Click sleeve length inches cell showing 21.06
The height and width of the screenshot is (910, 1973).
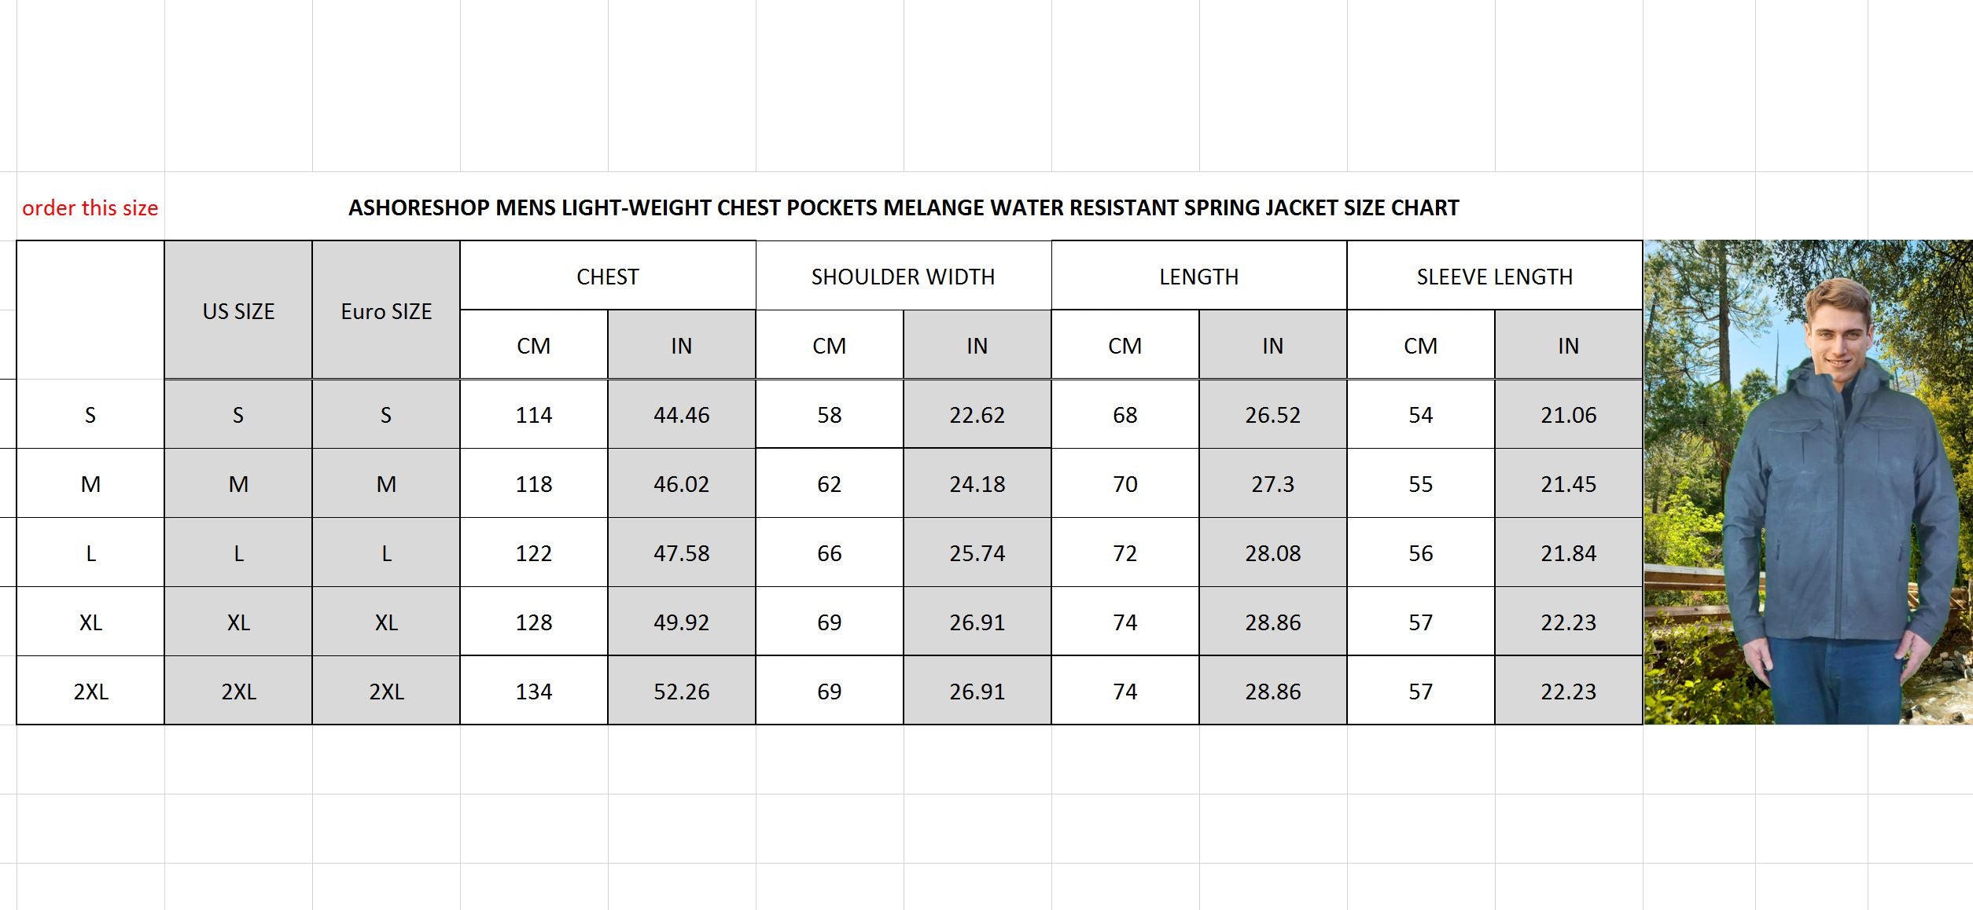coord(1569,415)
